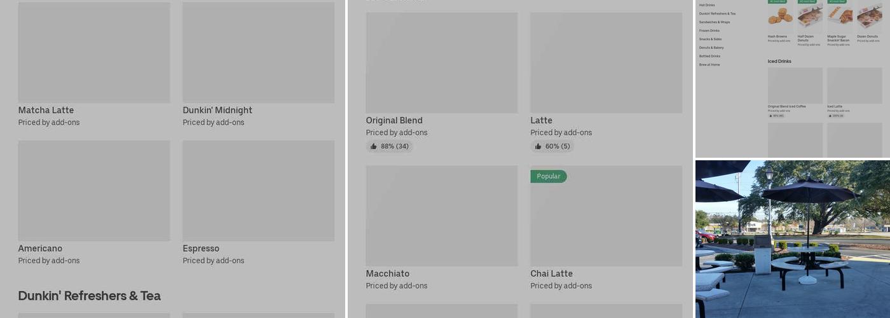The image size is (890, 318).
Task: Jump to Hot Drinks in sidebar menu
Action: pyautogui.click(x=707, y=5)
